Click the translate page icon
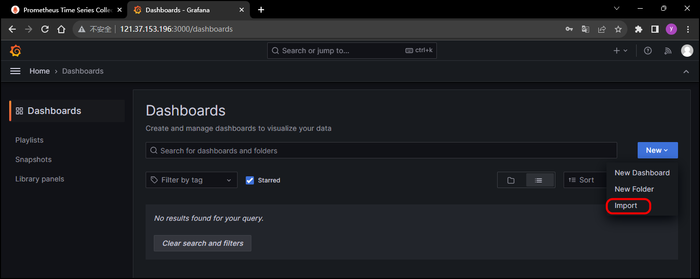This screenshot has height=279, width=700. [586, 29]
